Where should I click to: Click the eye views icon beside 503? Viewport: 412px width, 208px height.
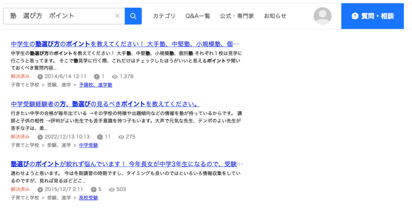112,190
